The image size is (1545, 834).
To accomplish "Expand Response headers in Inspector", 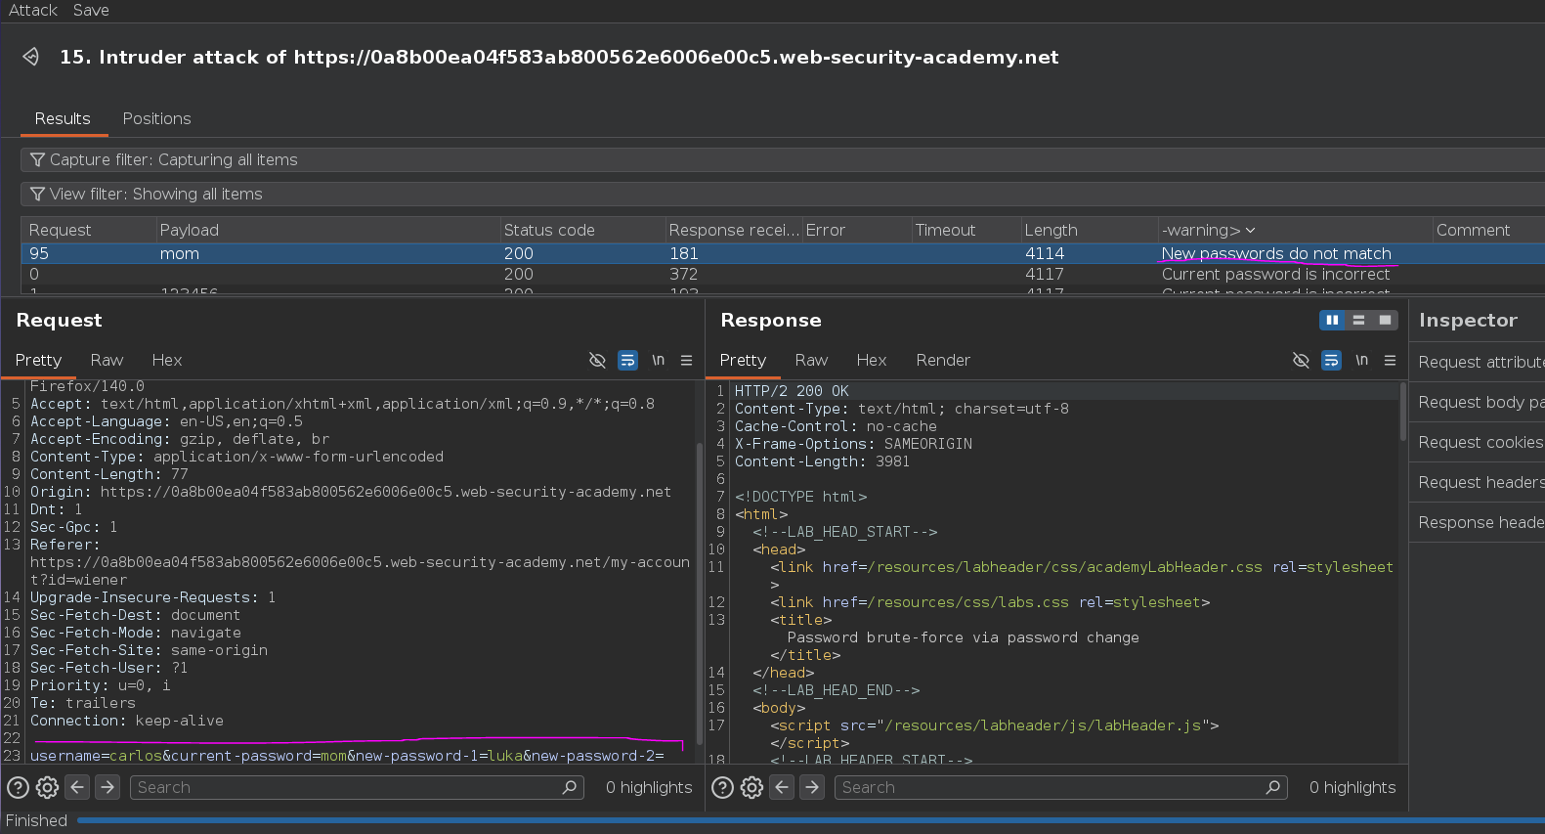I will 1478,522.
